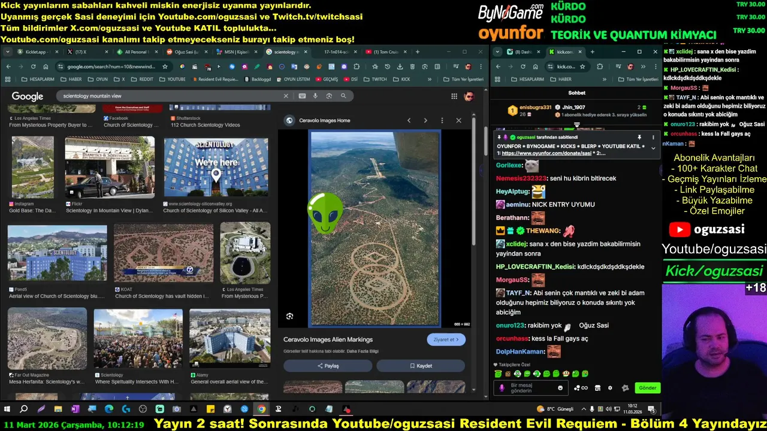Open Chrome from the Windows taskbar
This screenshot has height=431, width=767.
coord(261,409)
